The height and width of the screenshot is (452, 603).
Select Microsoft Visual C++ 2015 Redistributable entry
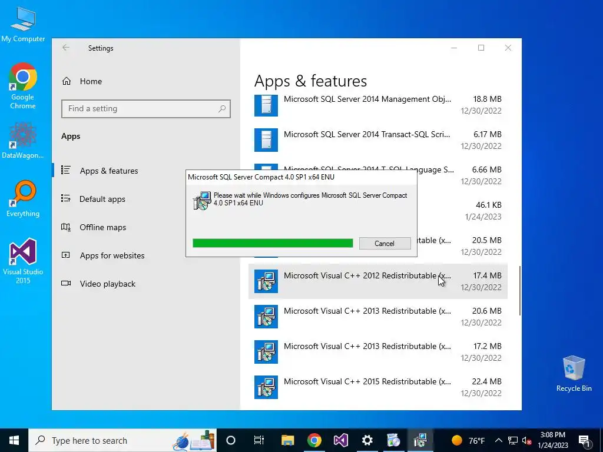pos(378,387)
